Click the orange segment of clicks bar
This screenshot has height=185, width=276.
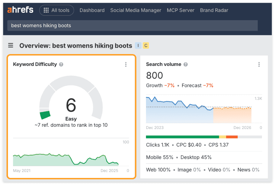pyautogui.click(x=232, y=137)
